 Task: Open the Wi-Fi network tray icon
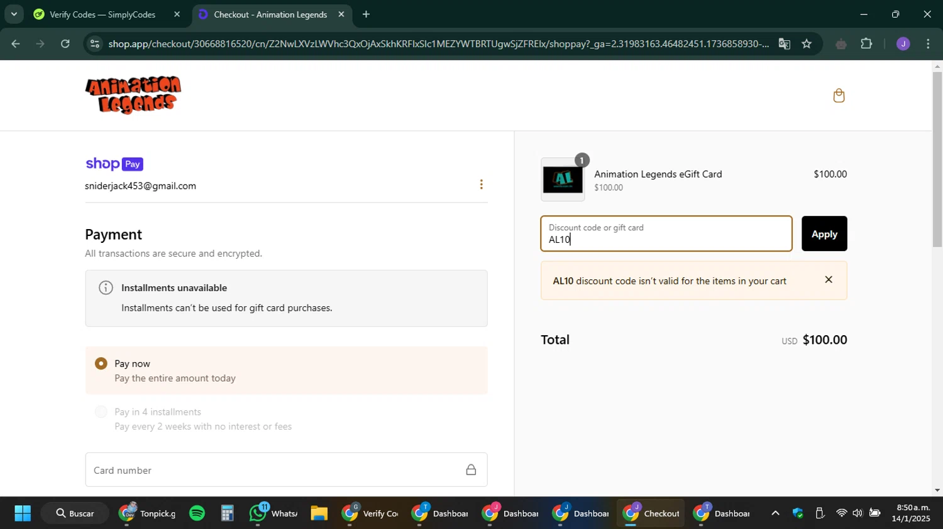coord(841,513)
